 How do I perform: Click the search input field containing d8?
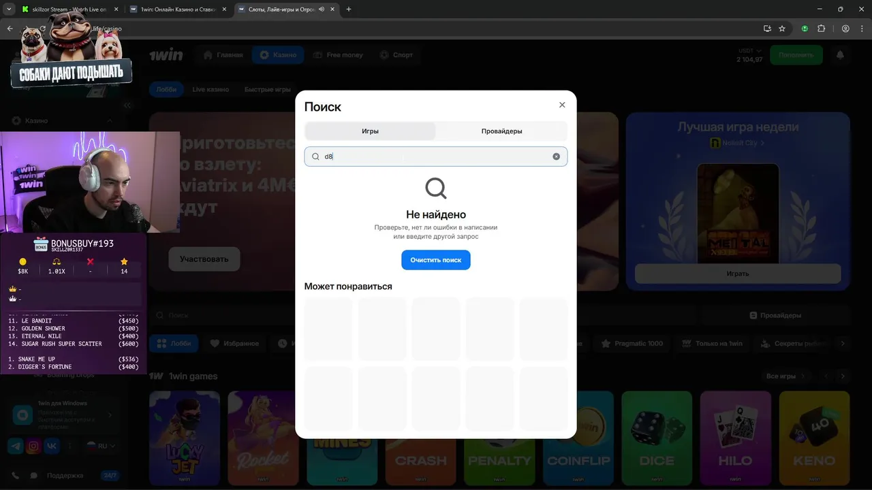coord(435,157)
